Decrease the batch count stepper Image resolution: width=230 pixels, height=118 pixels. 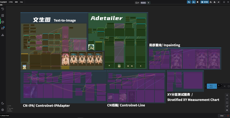point(221,86)
